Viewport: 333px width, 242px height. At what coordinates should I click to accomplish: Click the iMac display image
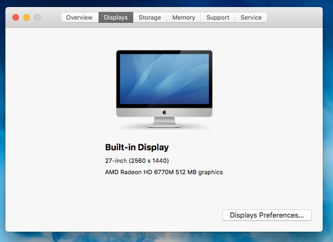164,89
